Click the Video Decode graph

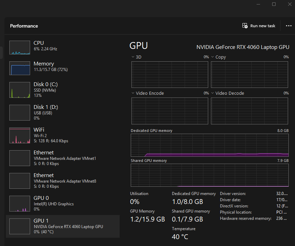pyautogui.click(x=249, y=111)
